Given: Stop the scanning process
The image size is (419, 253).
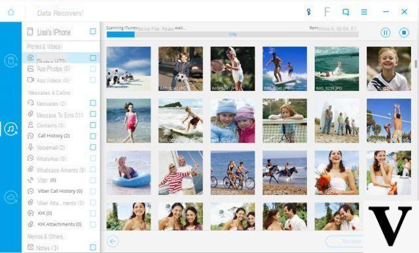Looking at the screenshot, I should tap(404, 33).
